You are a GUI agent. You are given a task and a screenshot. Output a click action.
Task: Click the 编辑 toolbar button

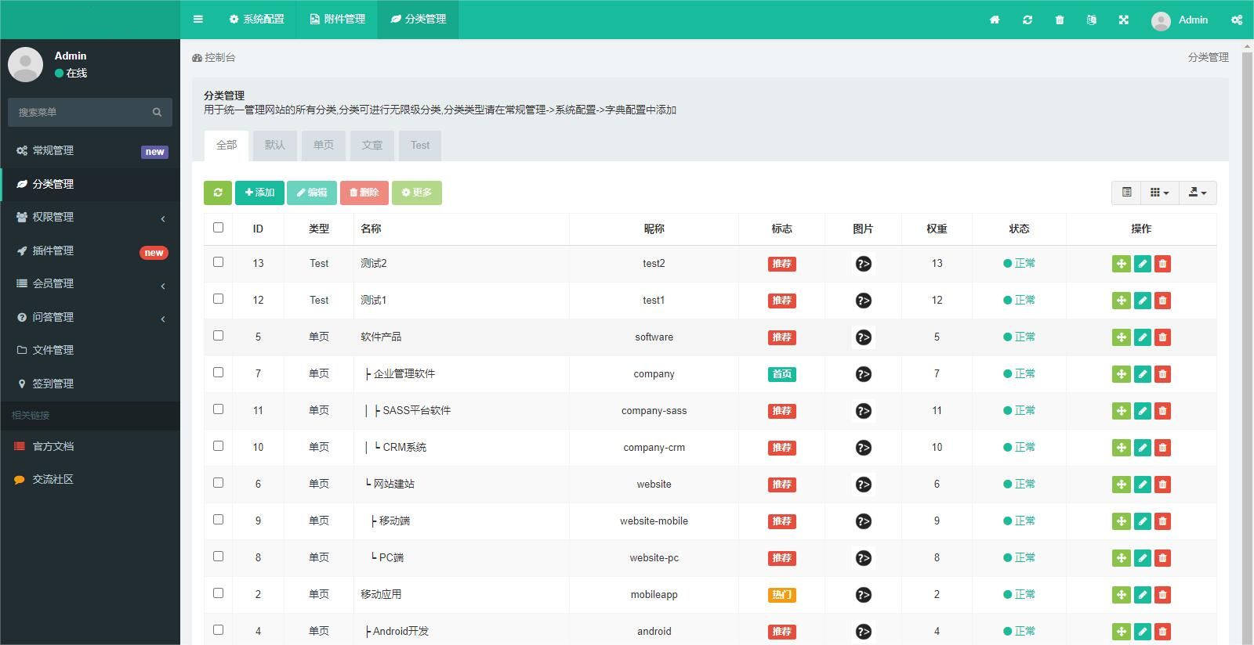click(x=312, y=193)
